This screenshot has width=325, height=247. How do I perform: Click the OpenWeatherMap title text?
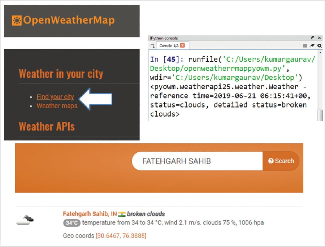click(69, 21)
